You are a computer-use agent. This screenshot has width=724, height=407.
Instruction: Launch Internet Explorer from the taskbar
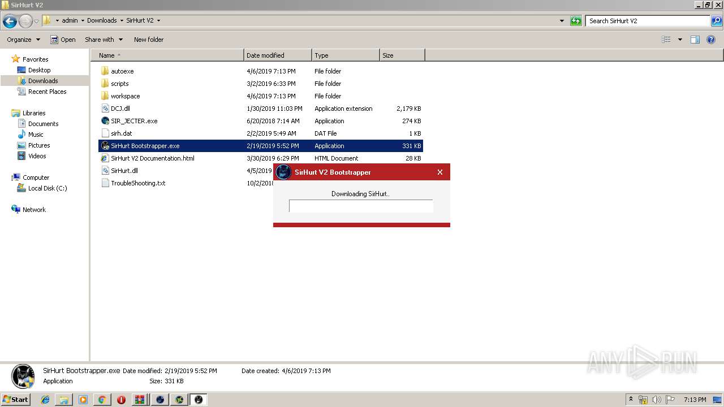click(45, 400)
